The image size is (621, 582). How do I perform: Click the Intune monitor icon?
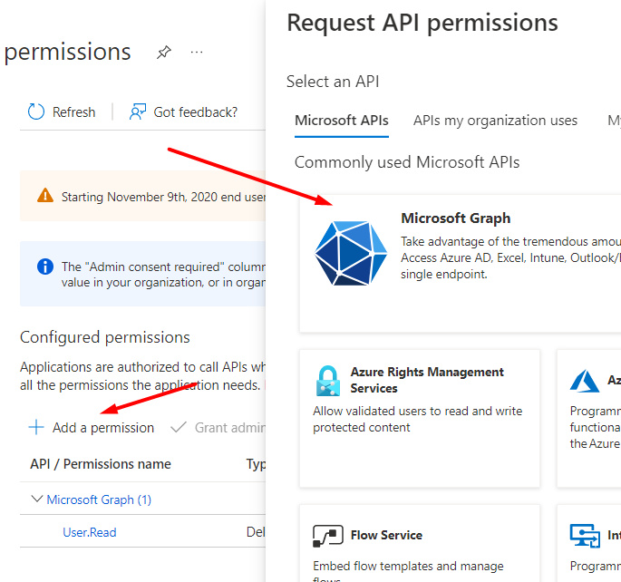585,536
